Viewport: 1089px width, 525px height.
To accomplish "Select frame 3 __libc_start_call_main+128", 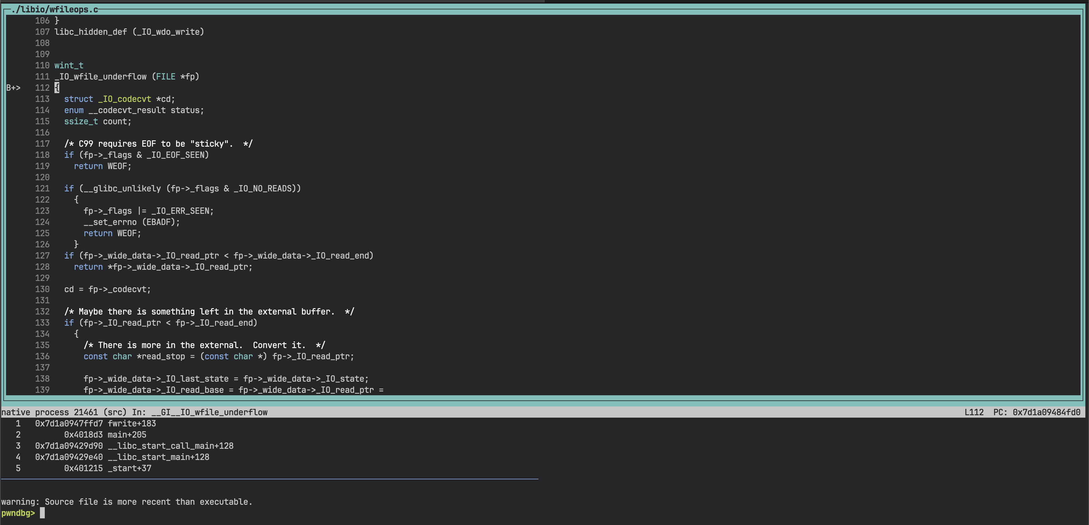I will tap(170, 446).
